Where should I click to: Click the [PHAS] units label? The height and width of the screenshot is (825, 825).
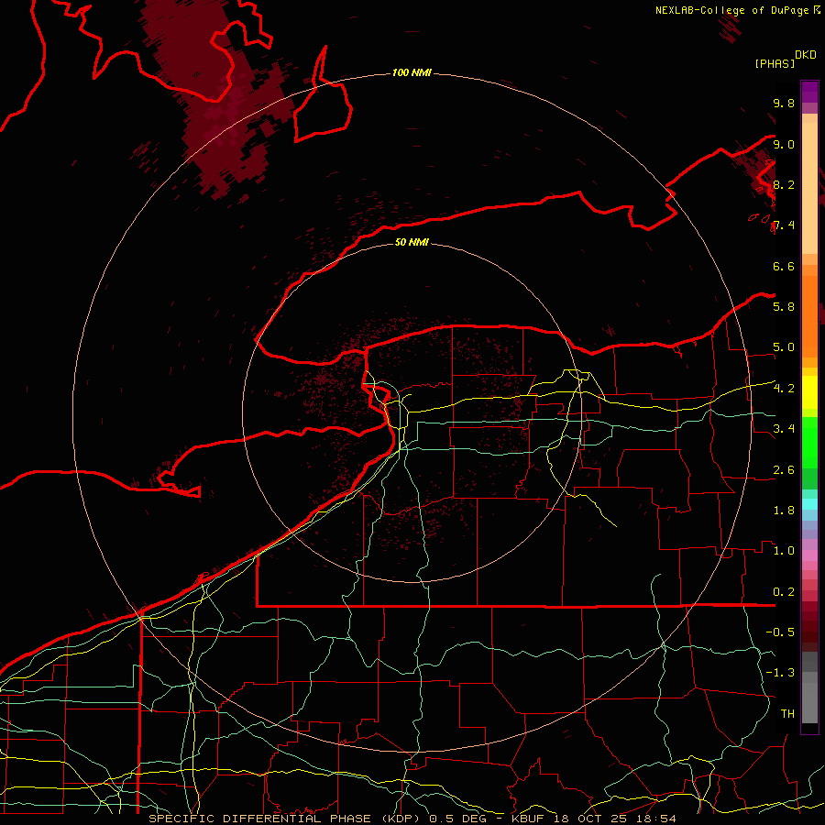point(775,63)
